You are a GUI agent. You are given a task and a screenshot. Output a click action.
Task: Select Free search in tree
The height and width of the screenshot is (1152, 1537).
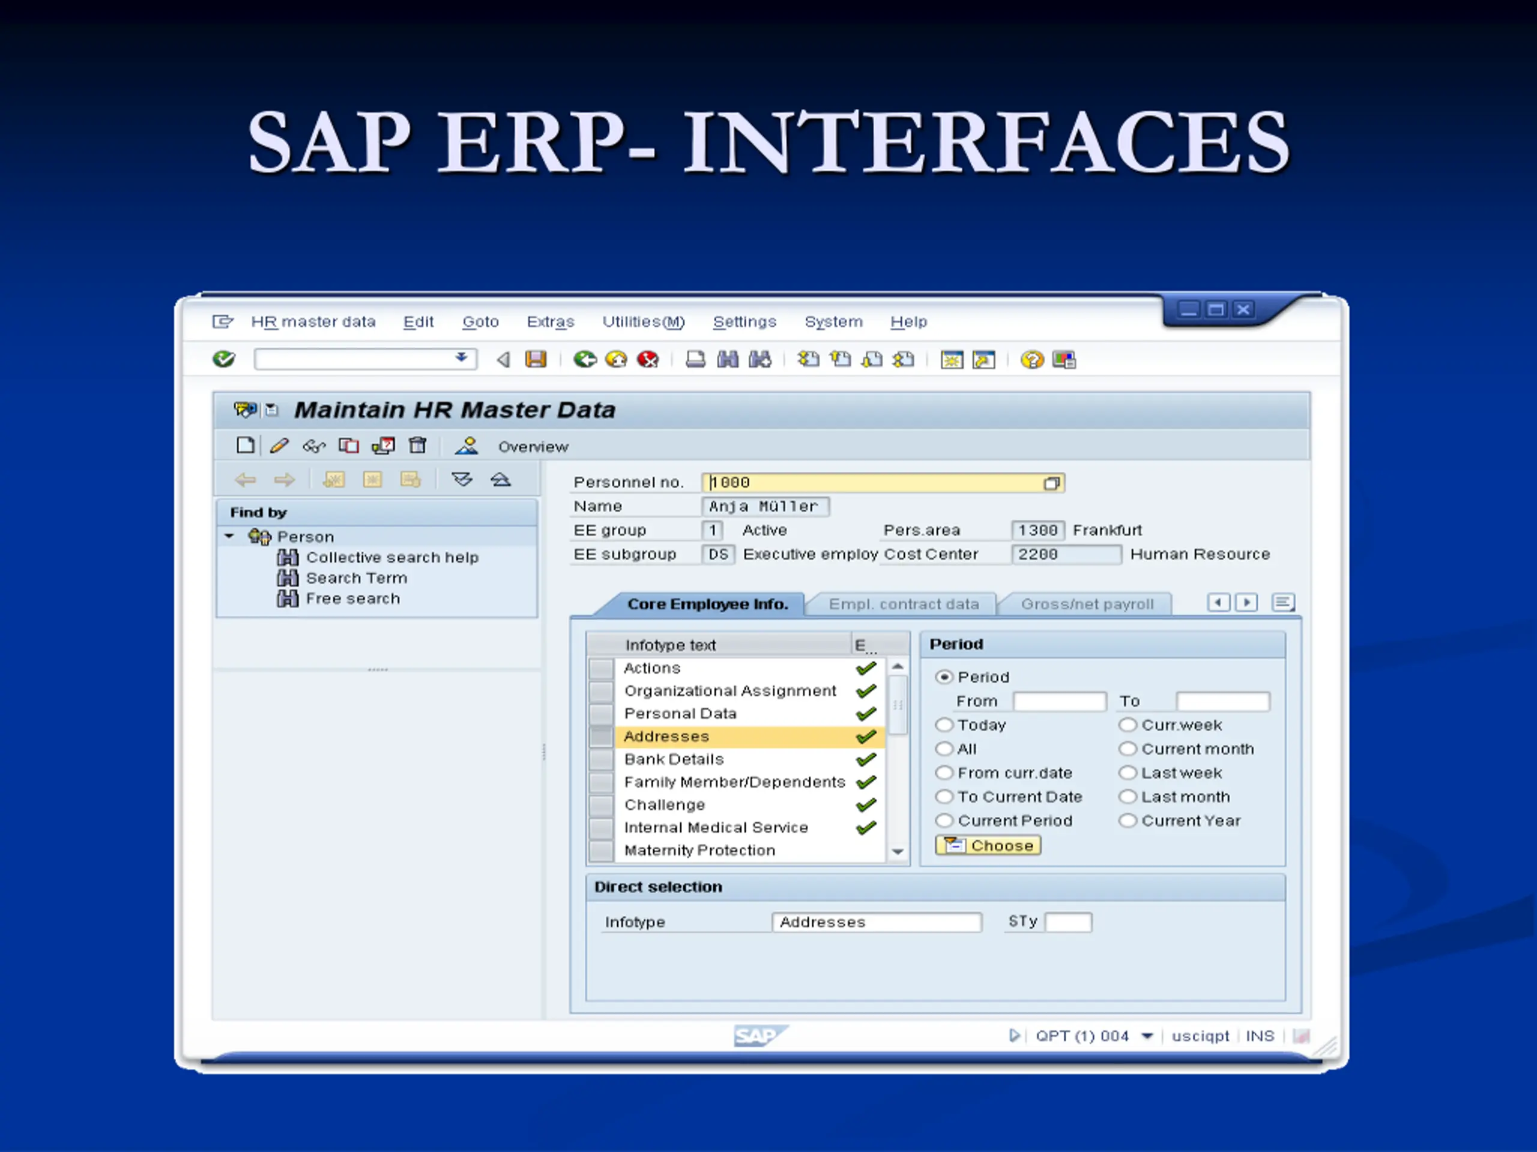click(353, 599)
